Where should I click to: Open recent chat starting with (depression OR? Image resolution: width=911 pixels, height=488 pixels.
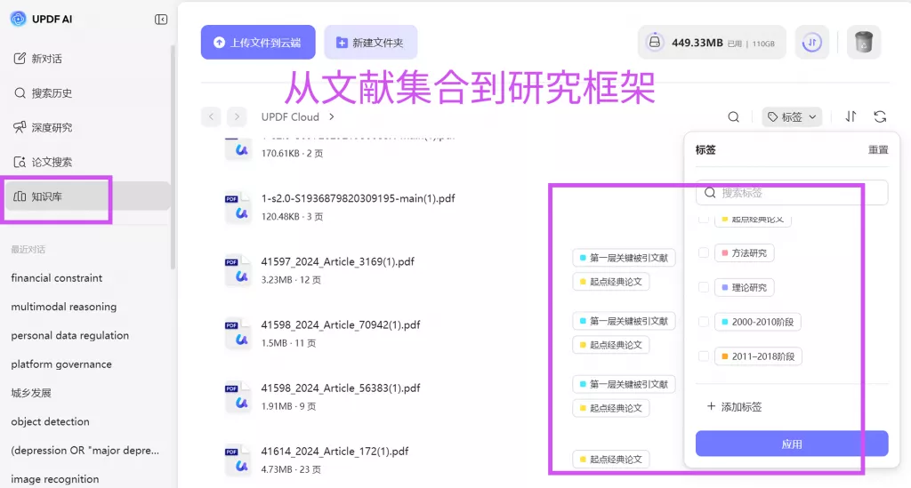85,451
